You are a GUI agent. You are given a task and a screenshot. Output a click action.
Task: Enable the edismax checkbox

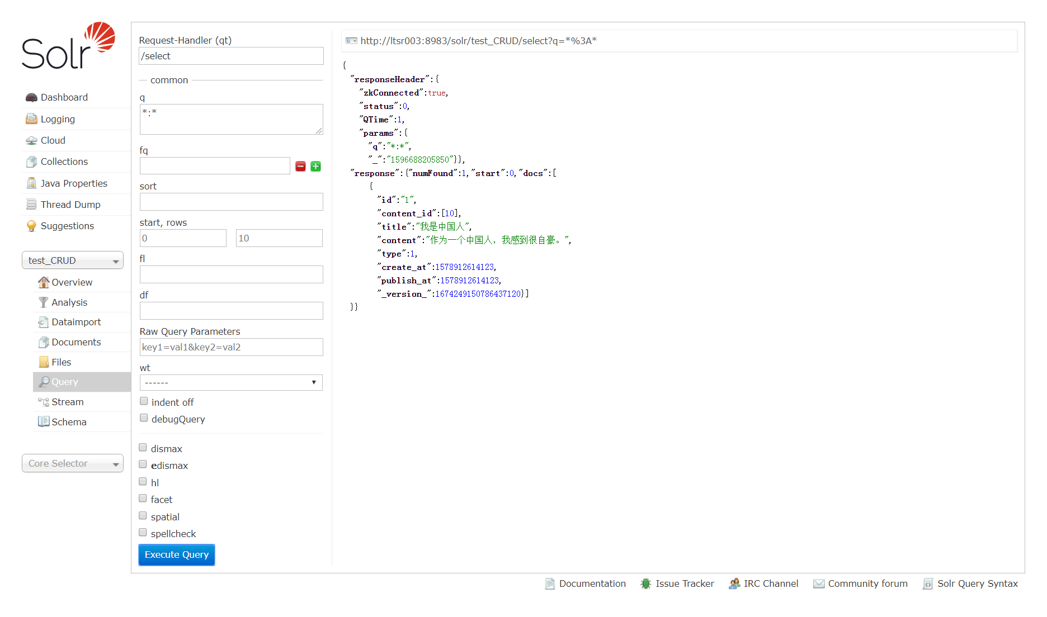[143, 464]
